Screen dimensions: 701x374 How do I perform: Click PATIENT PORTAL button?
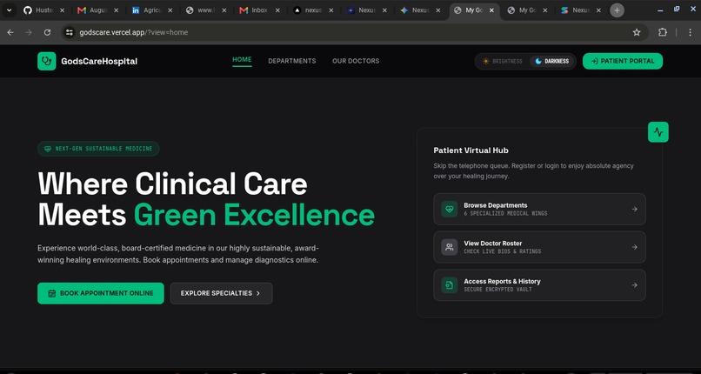[x=623, y=61]
